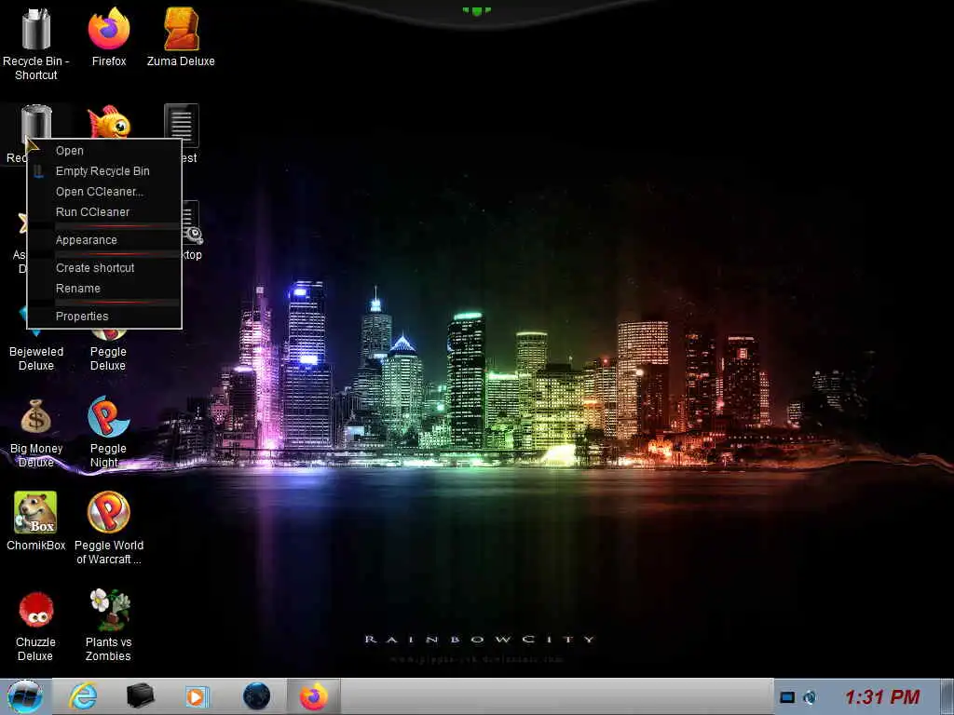
Task: Launch Chuzzle Deluxe from the red fuzzy icon
Action: pyautogui.click(x=36, y=627)
